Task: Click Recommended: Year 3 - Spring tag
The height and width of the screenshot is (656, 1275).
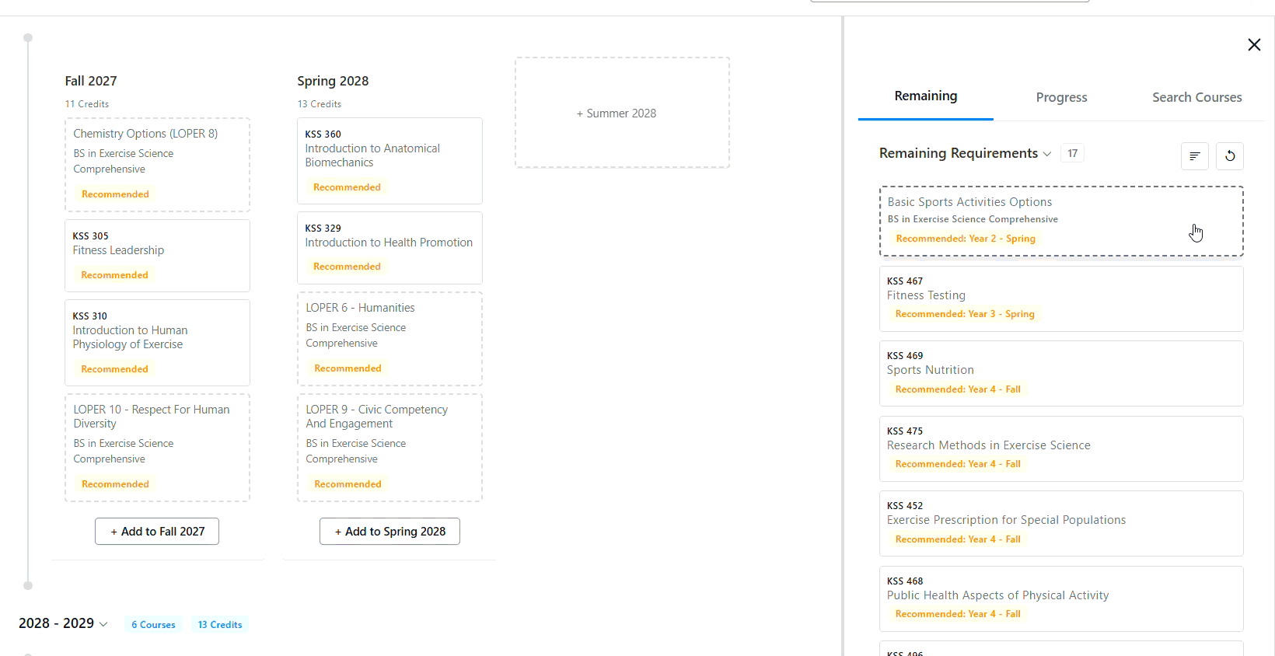Action: click(x=965, y=314)
